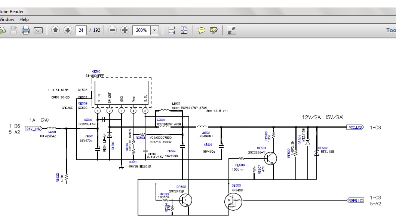
Task: Open the Window menu
Action: click(7, 19)
